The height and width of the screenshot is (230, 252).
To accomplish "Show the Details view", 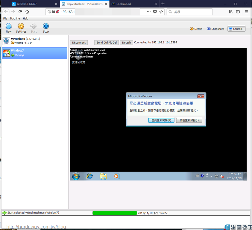I will 196,29.
